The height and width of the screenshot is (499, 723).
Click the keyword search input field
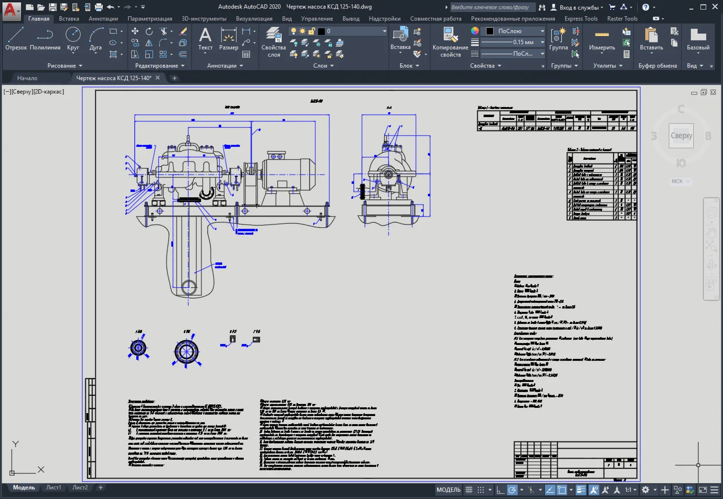494,7
